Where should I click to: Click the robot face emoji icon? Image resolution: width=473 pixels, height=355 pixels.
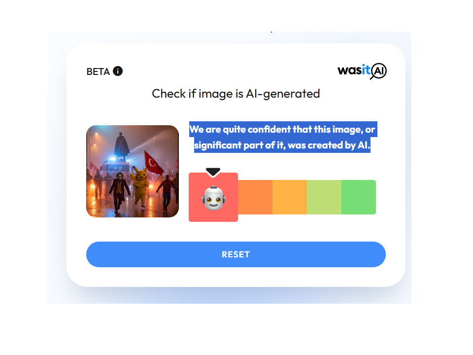click(x=213, y=198)
